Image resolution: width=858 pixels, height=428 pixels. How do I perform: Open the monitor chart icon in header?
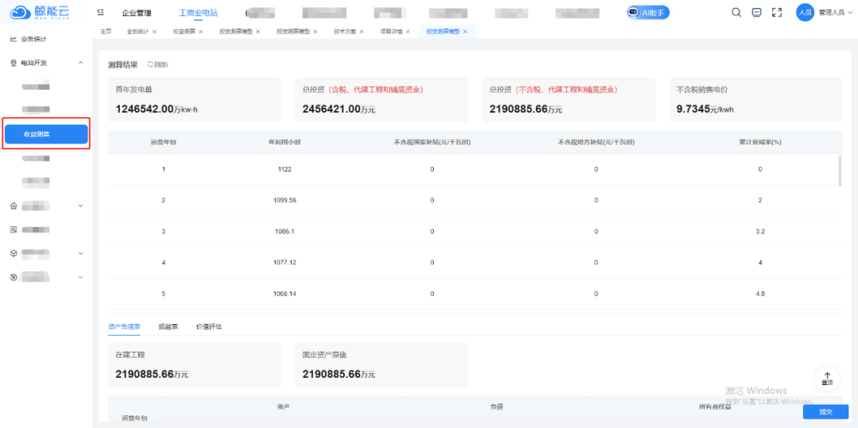point(756,12)
